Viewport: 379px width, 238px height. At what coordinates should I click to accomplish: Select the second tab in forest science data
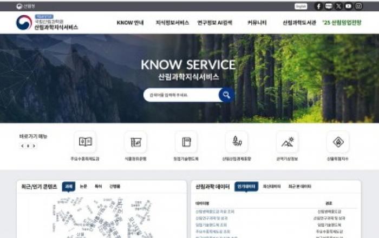272,187
